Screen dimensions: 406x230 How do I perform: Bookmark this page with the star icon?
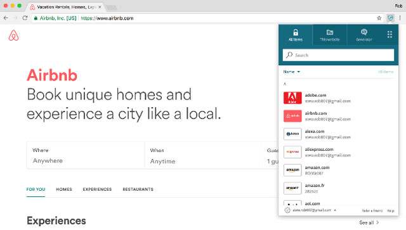pos(379,18)
